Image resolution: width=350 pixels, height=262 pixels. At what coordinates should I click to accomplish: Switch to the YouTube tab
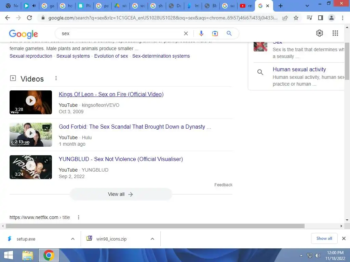[246, 6]
